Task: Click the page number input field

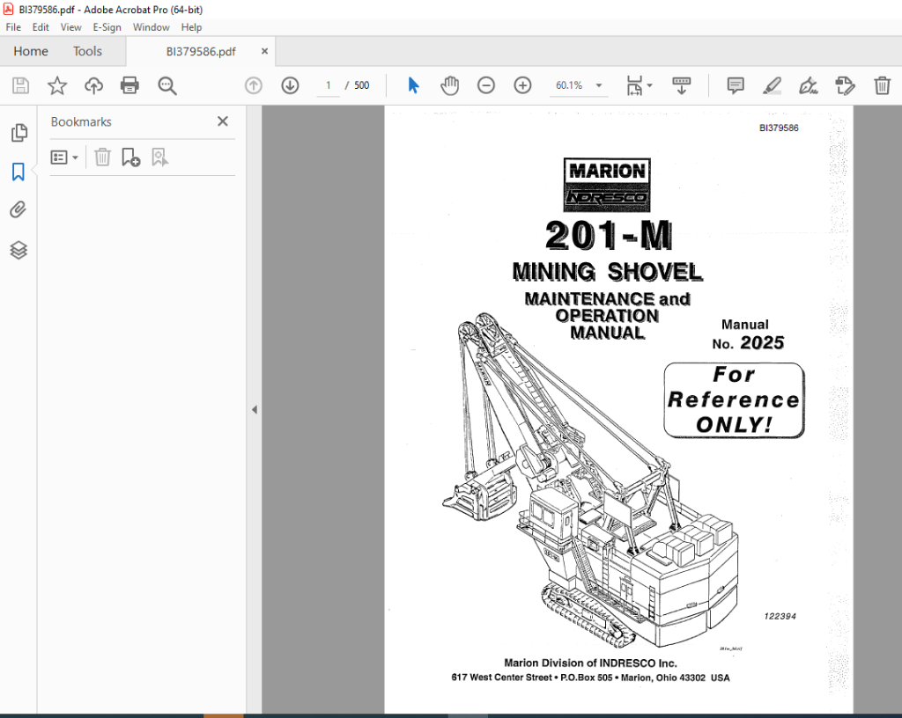Action: tap(328, 85)
